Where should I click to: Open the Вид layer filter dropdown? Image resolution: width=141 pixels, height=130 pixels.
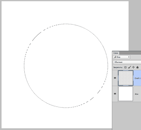point(122,57)
